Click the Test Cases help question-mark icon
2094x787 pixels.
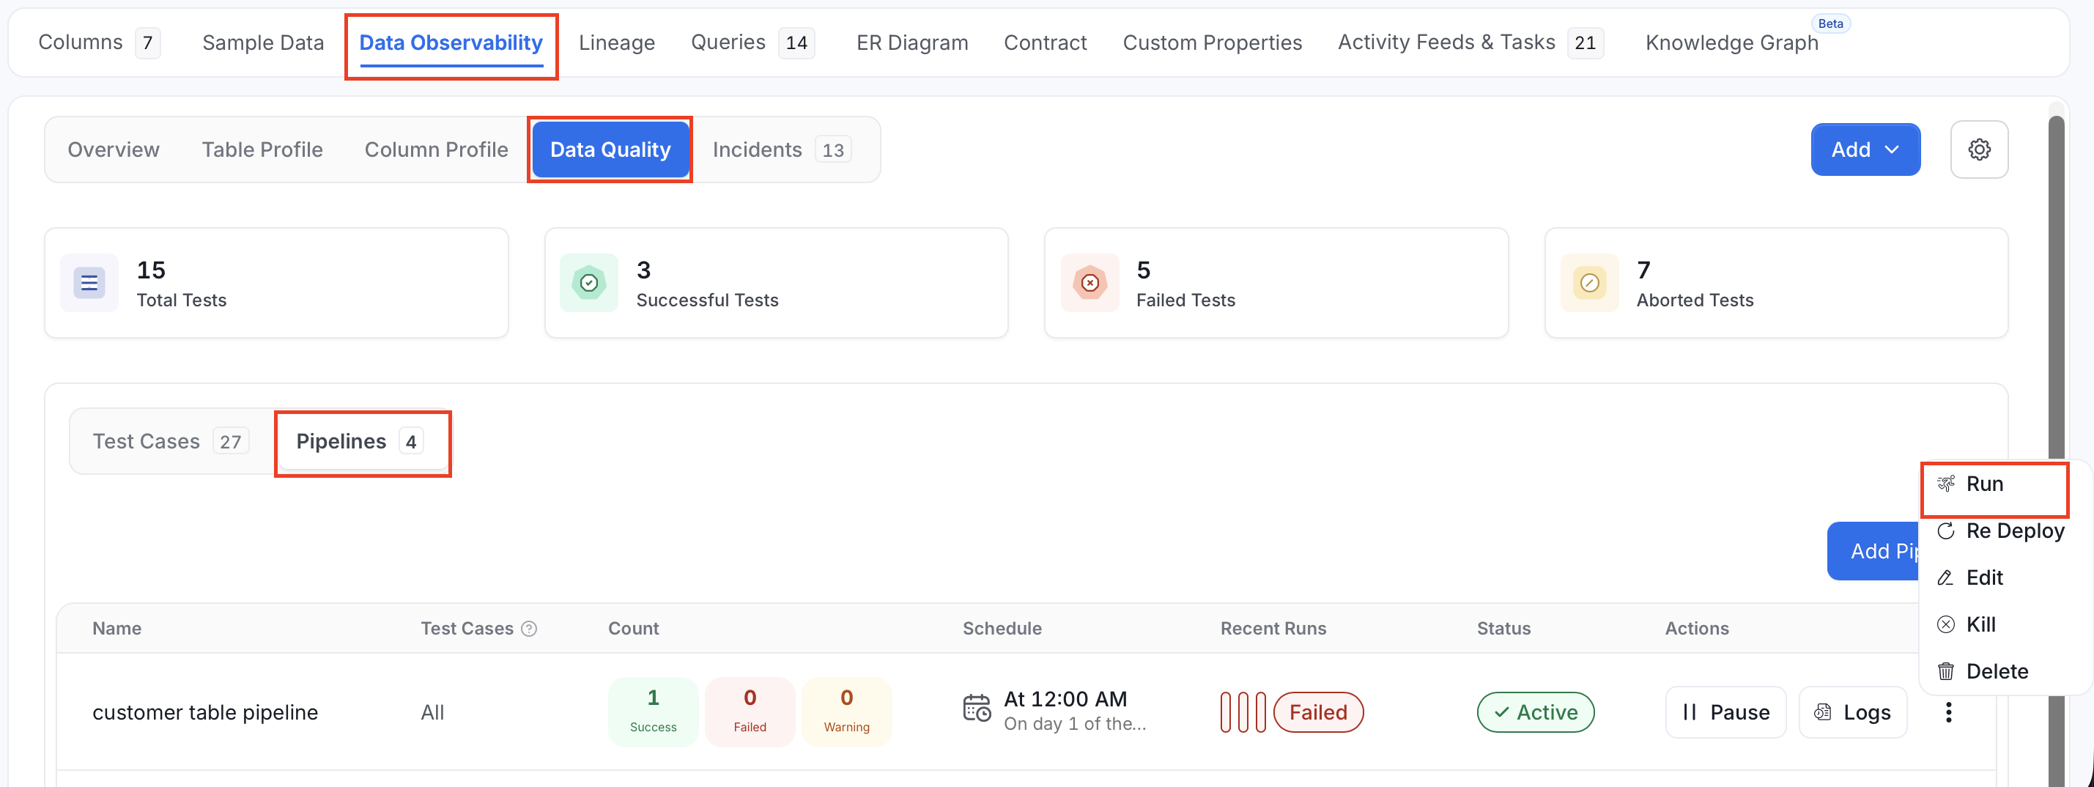click(x=529, y=629)
